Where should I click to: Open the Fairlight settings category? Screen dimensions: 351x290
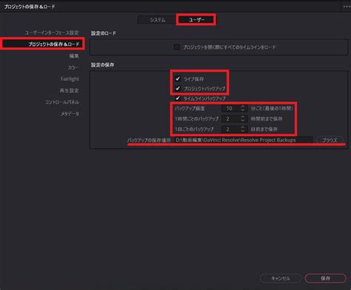coord(70,79)
